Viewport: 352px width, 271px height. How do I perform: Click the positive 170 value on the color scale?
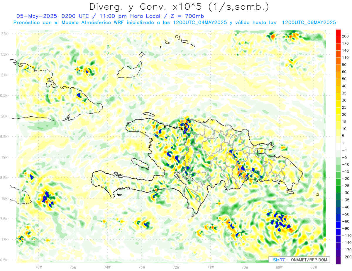345,43
